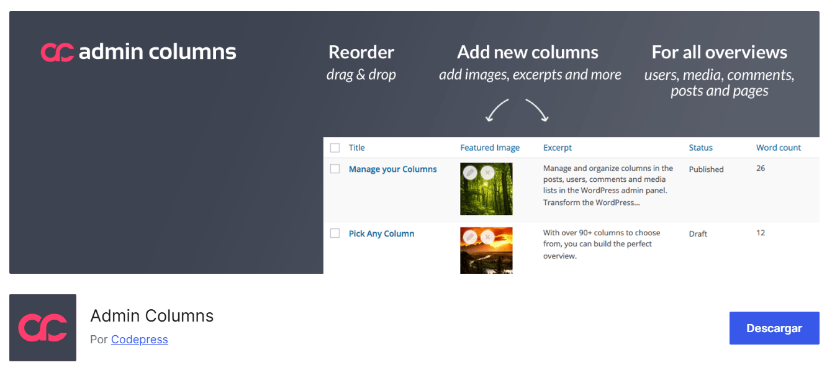Image resolution: width=827 pixels, height=370 pixels.
Task: Click the left curved arrow under Add new columns
Action: 497,110
